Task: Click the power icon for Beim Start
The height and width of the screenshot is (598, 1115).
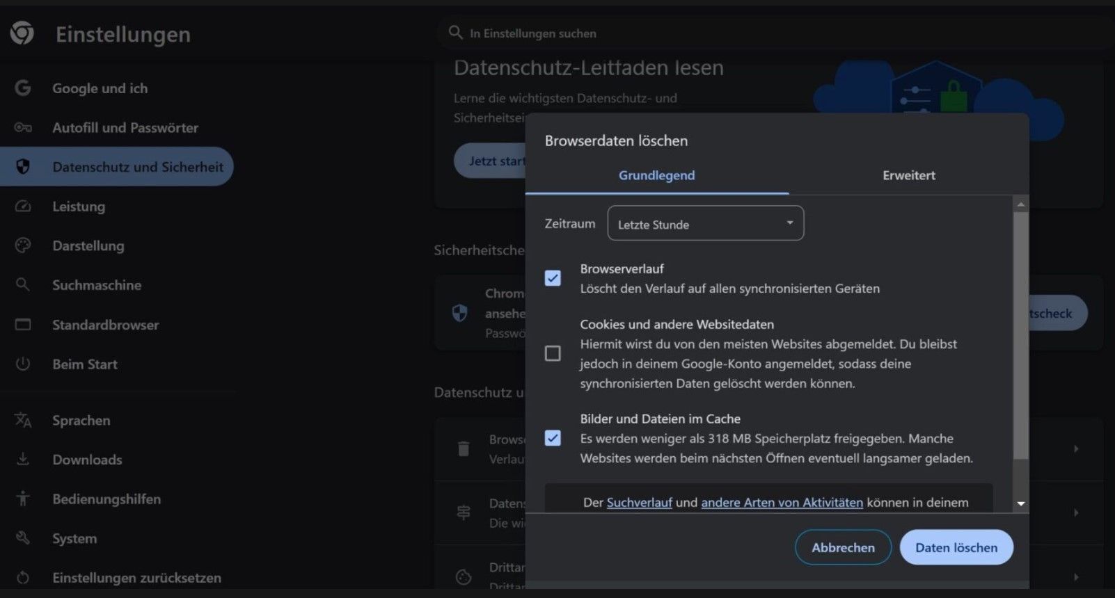Action: 23,364
